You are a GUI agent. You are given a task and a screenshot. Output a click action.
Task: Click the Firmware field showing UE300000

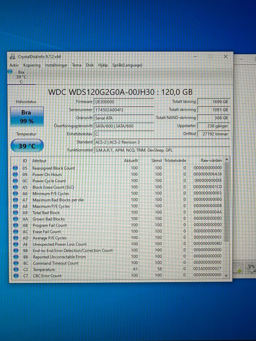tap(124, 102)
